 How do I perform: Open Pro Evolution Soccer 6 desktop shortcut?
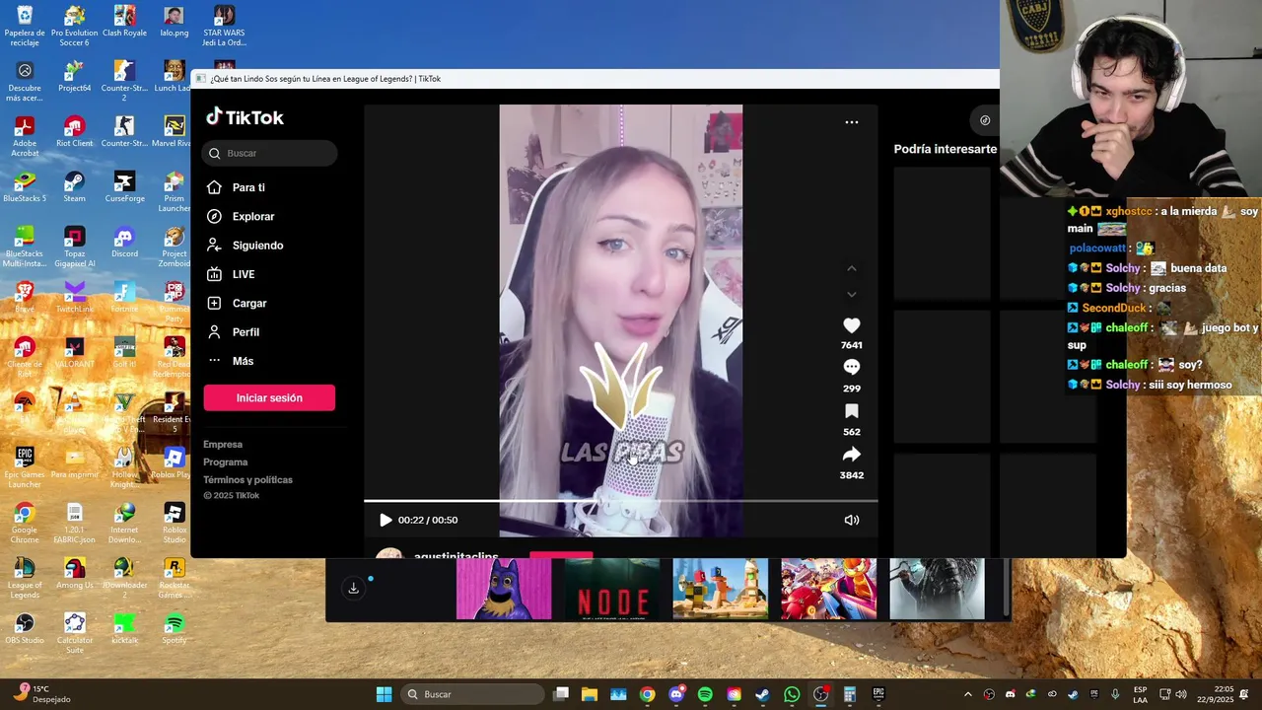75,27
